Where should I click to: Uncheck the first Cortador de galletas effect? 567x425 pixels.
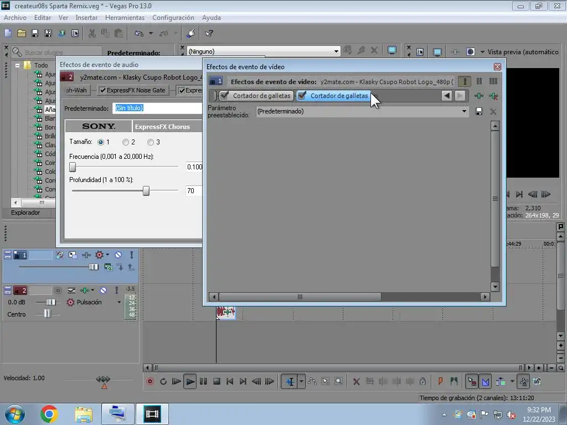225,95
